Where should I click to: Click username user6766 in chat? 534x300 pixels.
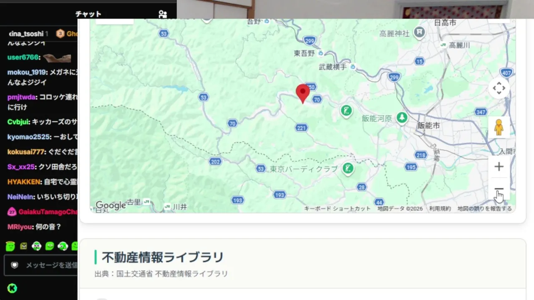[x=23, y=57]
